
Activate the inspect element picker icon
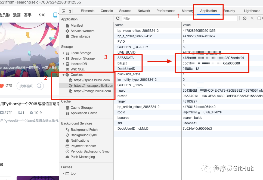coord(64,11)
